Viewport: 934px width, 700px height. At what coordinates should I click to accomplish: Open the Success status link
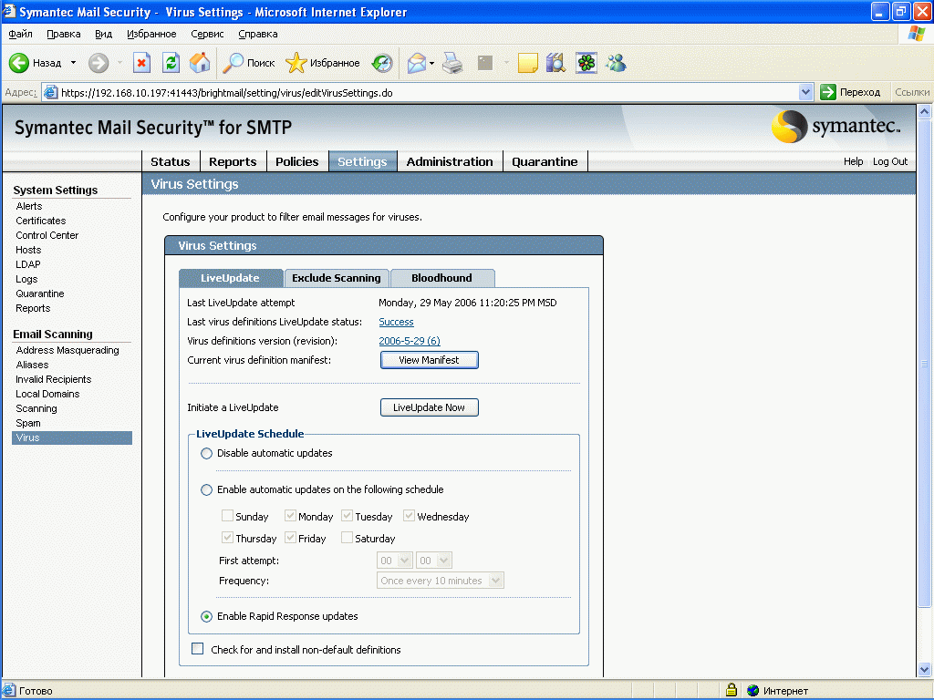pos(396,322)
